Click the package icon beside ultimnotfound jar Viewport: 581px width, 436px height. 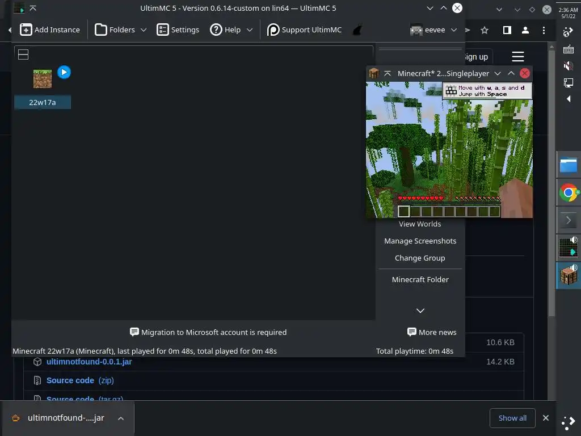tap(37, 362)
